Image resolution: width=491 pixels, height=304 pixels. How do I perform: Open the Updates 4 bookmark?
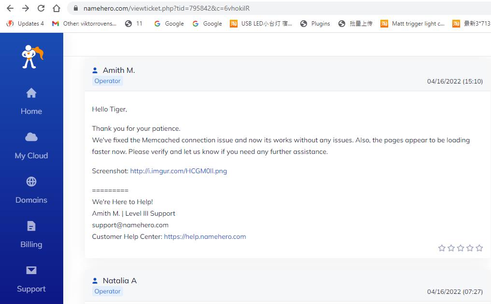25,23
